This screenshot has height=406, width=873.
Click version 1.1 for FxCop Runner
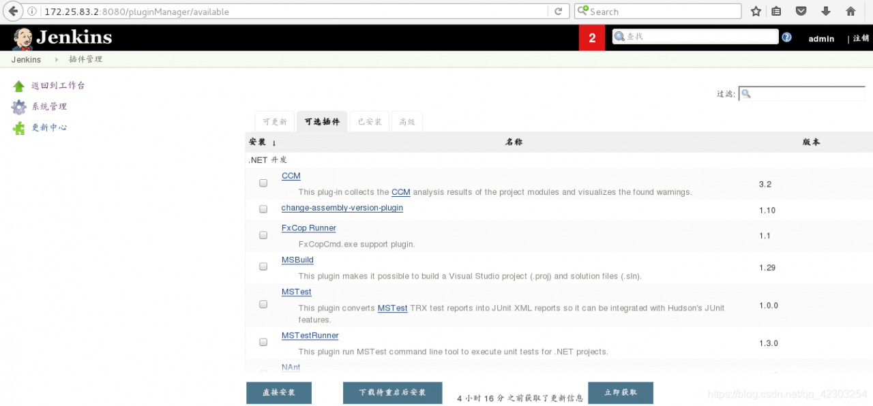[765, 236]
